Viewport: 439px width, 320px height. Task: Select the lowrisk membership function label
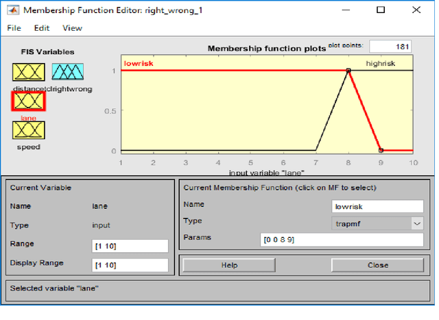[x=139, y=64]
